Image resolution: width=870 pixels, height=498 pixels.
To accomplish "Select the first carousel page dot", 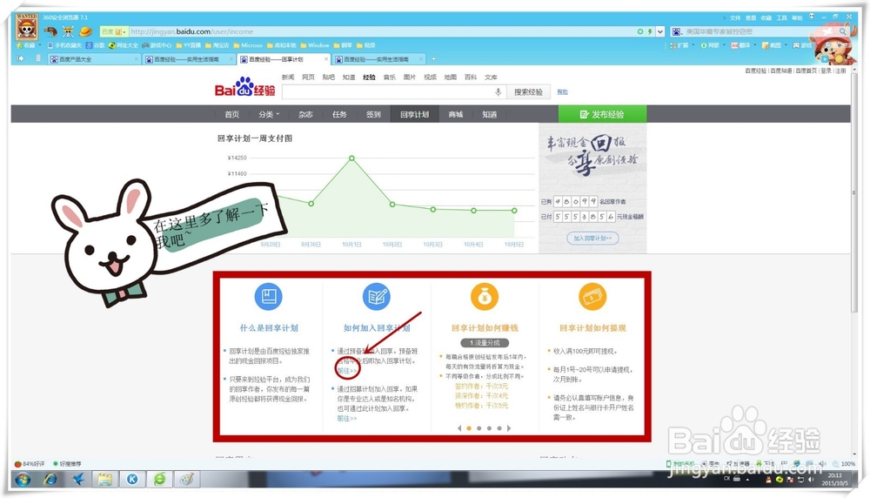I will tap(469, 428).
